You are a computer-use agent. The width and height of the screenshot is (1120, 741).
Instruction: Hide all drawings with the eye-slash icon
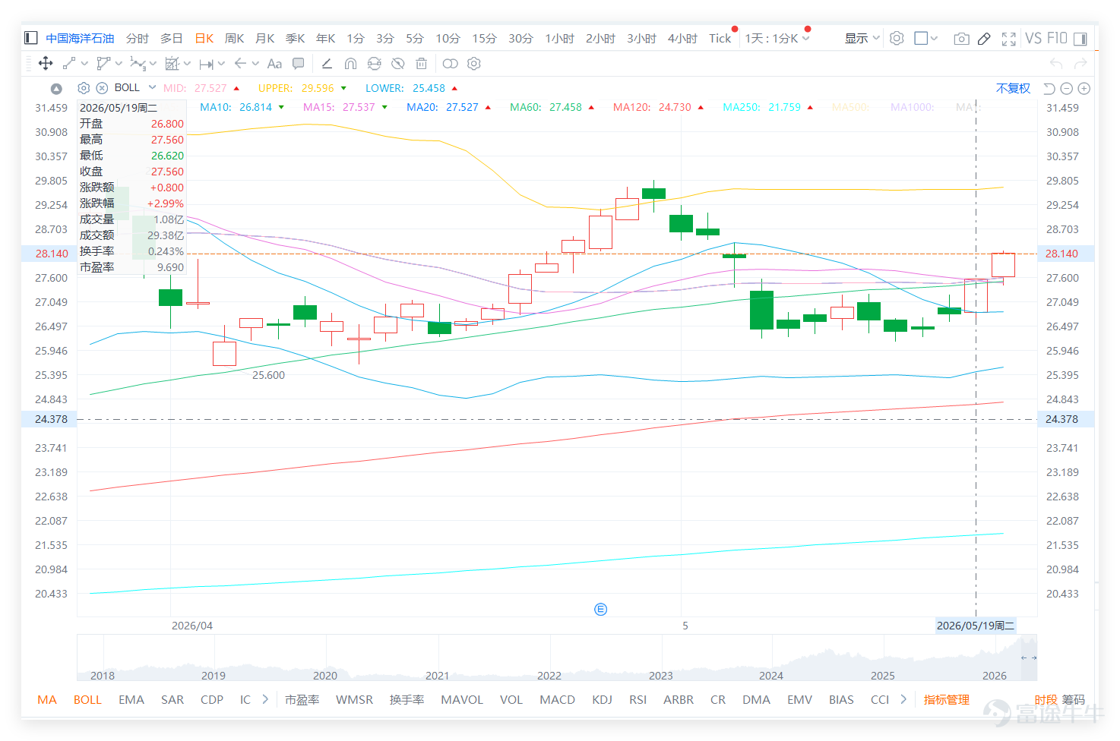coord(397,64)
